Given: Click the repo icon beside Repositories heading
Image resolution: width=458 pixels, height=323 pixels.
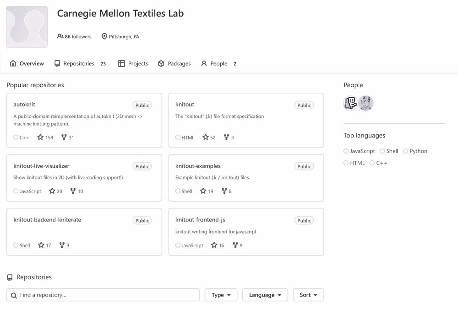Looking at the screenshot, I should point(10,278).
